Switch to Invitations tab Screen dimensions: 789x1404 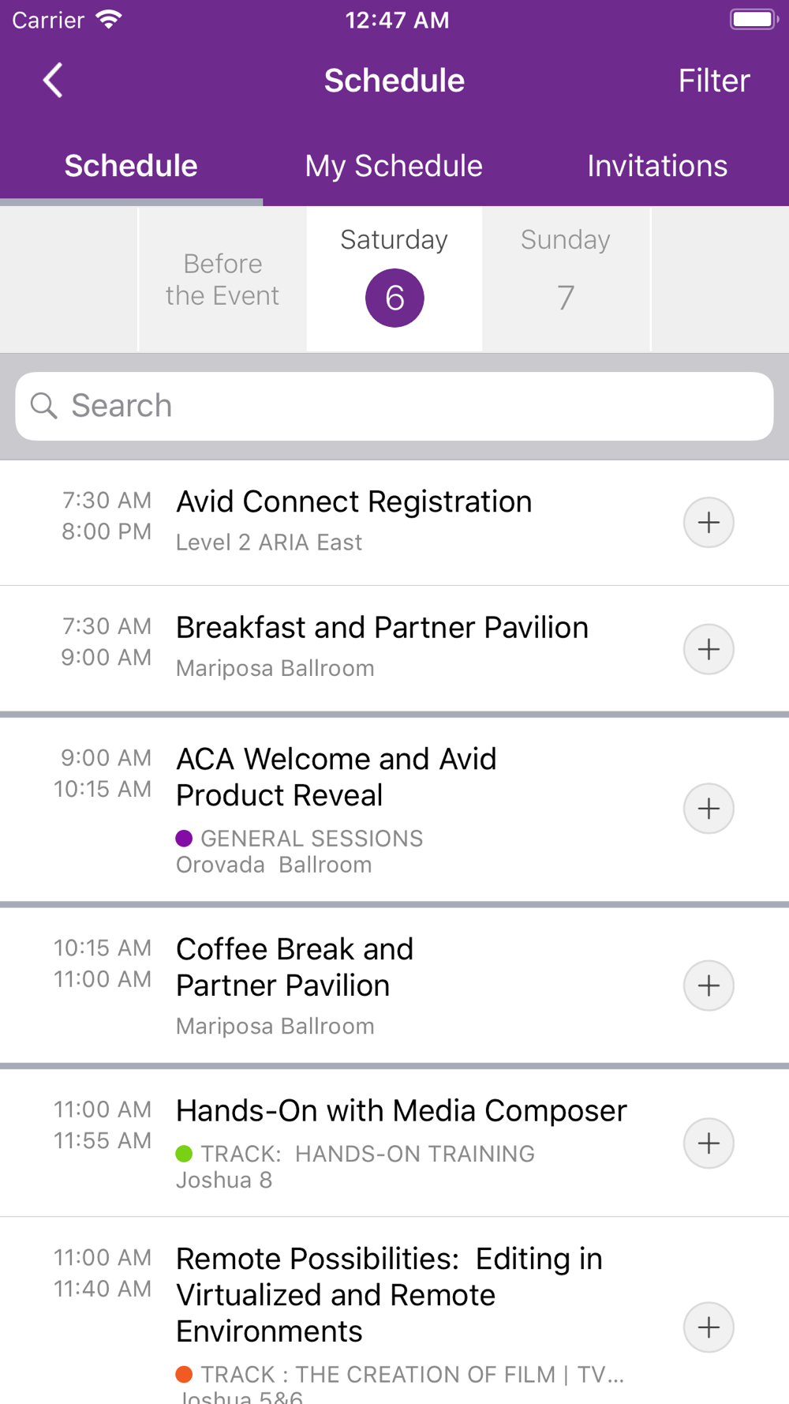pos(657,166)
